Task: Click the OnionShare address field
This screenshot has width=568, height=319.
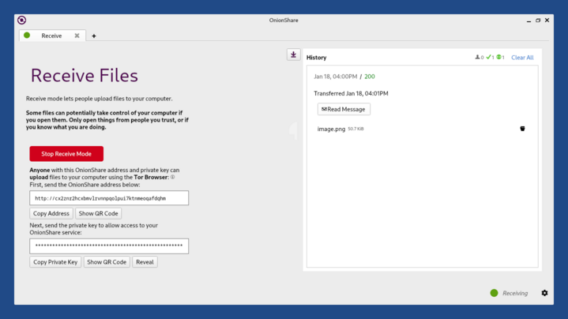Action: (x=109, y=198)
